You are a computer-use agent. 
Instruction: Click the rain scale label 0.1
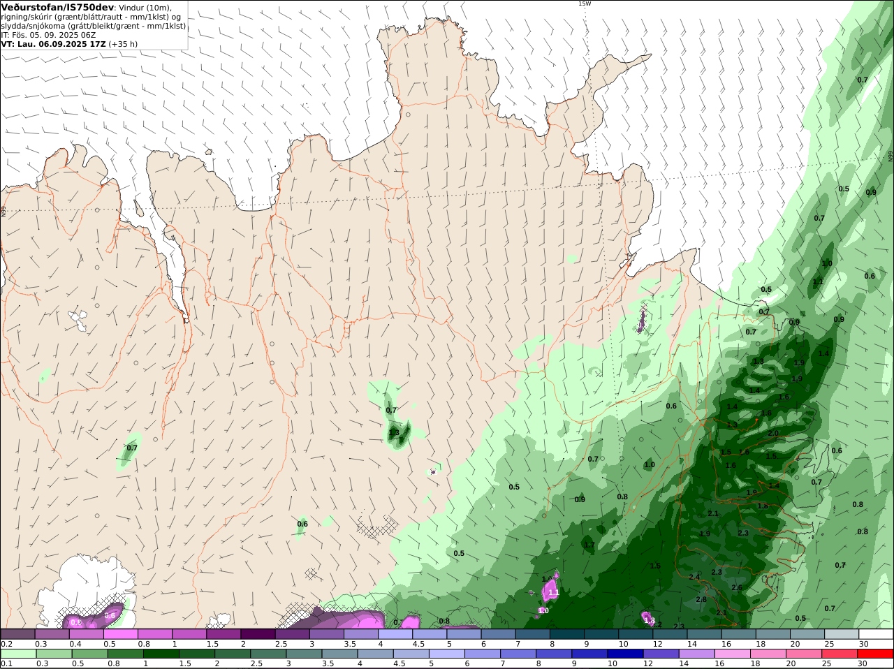[x=6, y=664]
